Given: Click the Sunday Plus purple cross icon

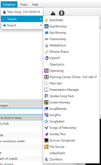Looking at the screenshot, I should click(46, 134).
